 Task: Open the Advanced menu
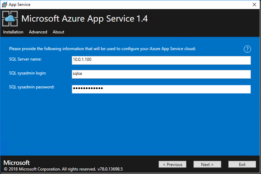click(38, 32)
